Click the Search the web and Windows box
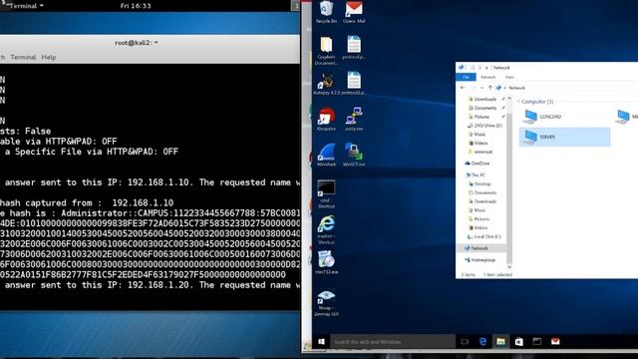The width and height of the screenshot is (638, 359). 393,341
